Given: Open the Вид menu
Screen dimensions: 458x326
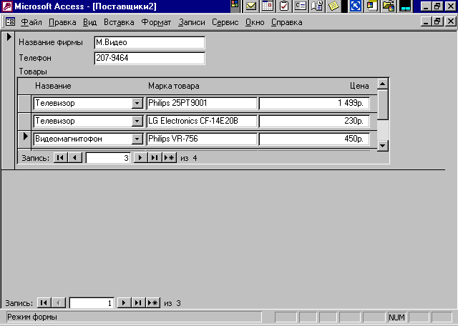Looking at the screenshot, I should 89,22.
